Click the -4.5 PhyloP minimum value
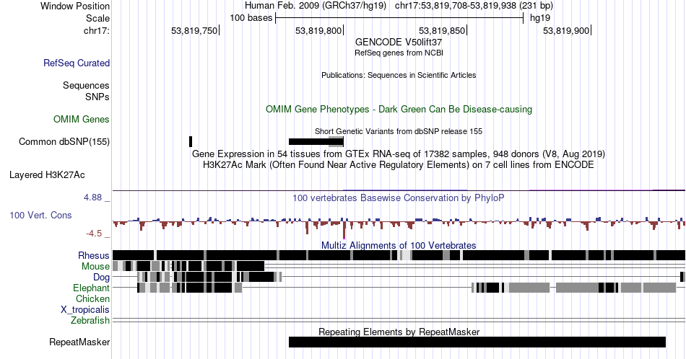The height and width of the screenshot is (359, 686). [x=94, y=234]
